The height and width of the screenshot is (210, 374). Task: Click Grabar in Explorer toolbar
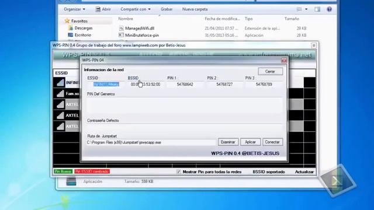(x=167, y=9)
